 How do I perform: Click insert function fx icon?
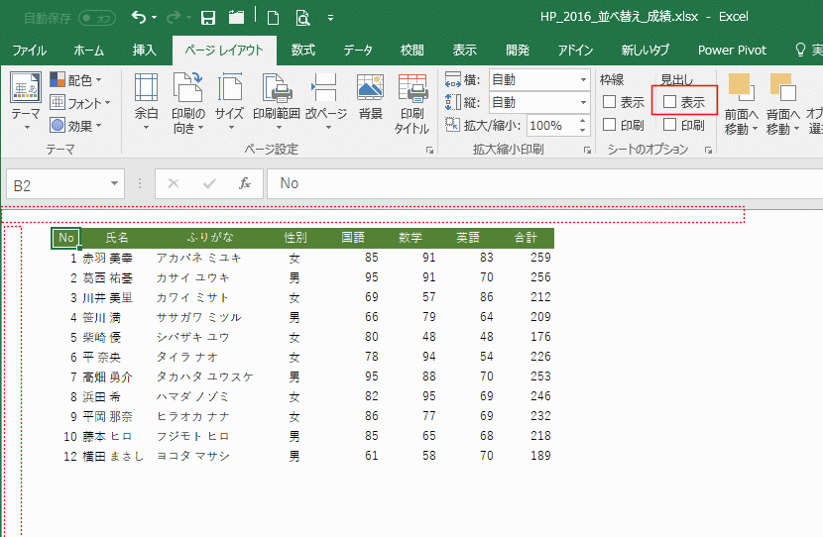[x=245, y=183]
